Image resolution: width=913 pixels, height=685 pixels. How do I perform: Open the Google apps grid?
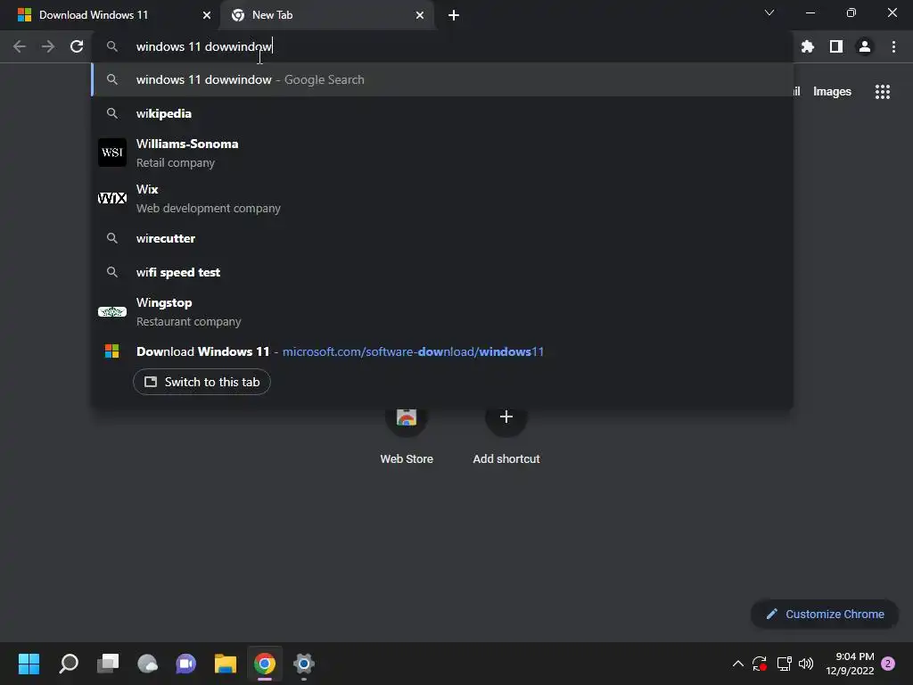tap(883, 92)
